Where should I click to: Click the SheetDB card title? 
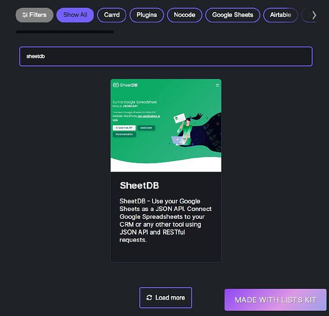[139, 185]
